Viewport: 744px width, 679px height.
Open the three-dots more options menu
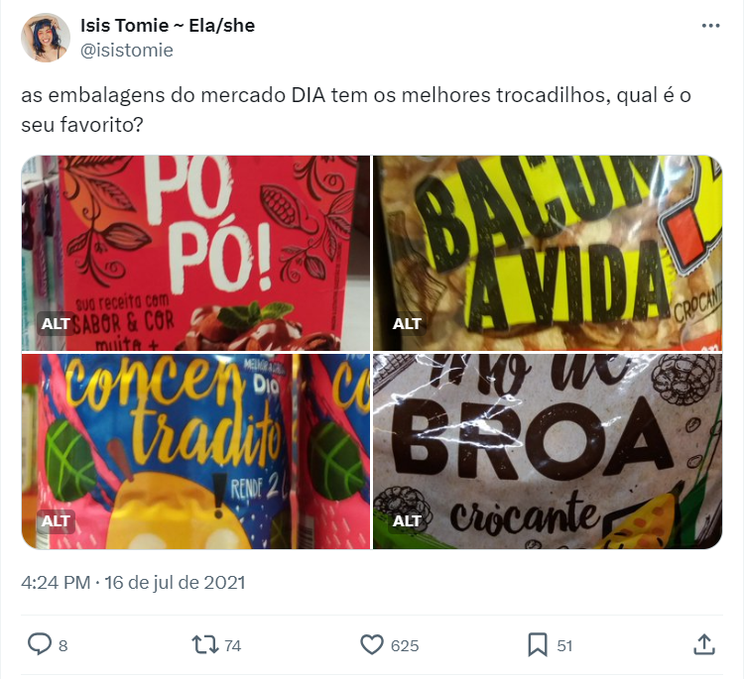pos(711,26)
